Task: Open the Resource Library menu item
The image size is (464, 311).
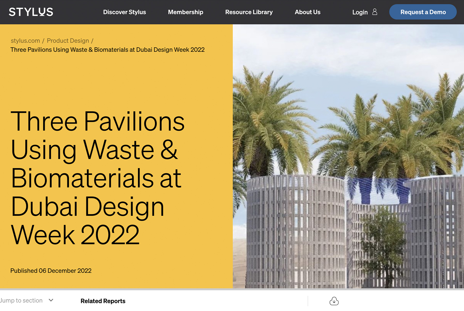Action: pyautogui.click(x=249, y=12)
